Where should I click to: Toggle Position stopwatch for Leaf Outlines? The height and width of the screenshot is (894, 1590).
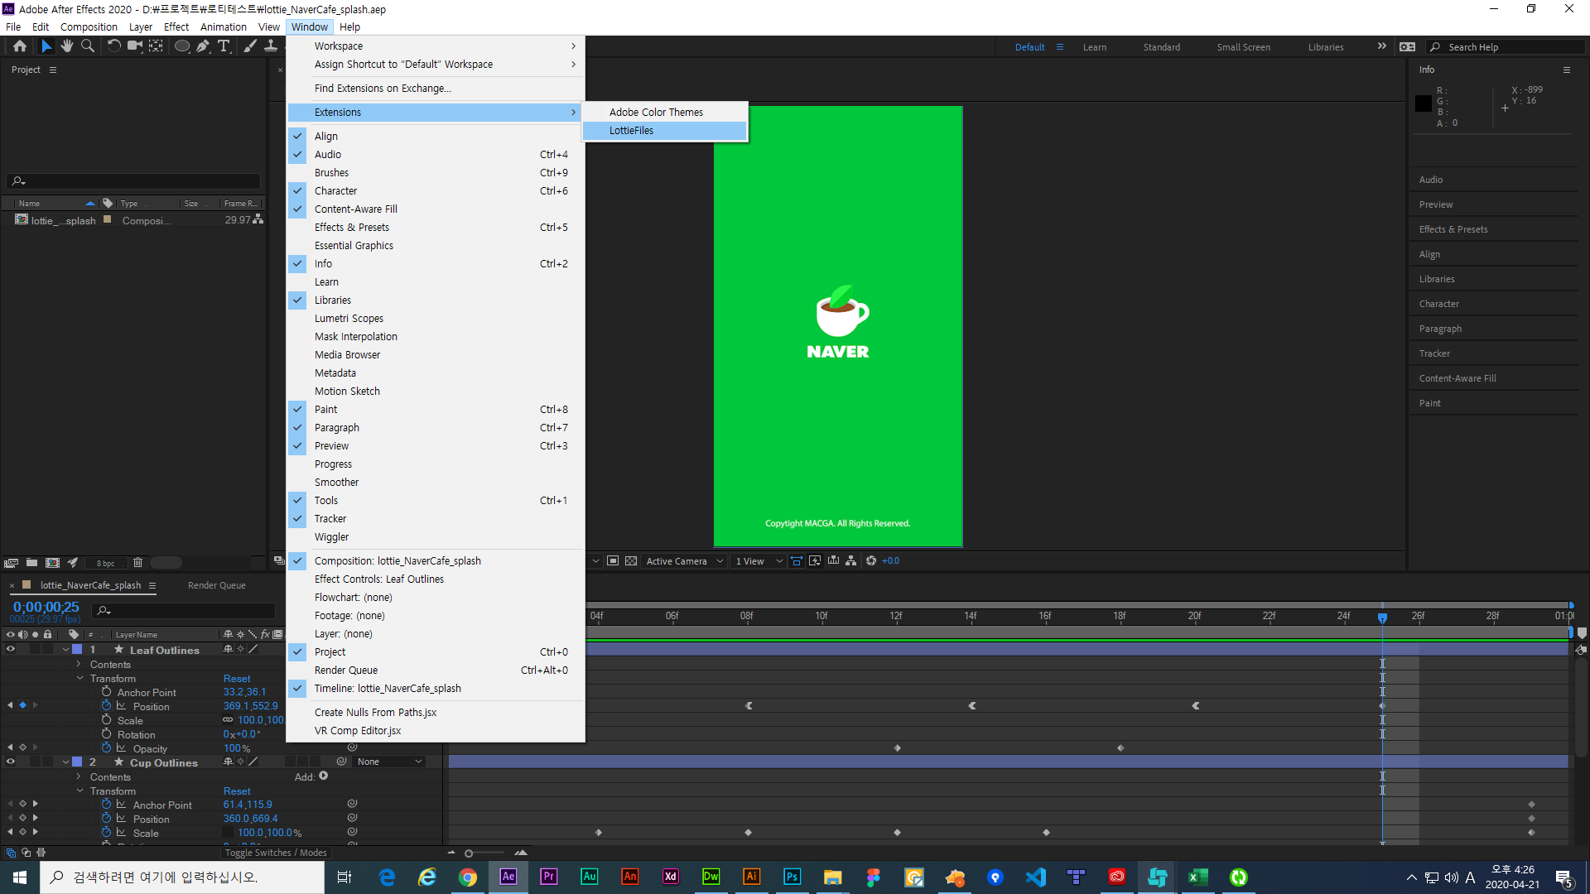click(x=107, y=706)
